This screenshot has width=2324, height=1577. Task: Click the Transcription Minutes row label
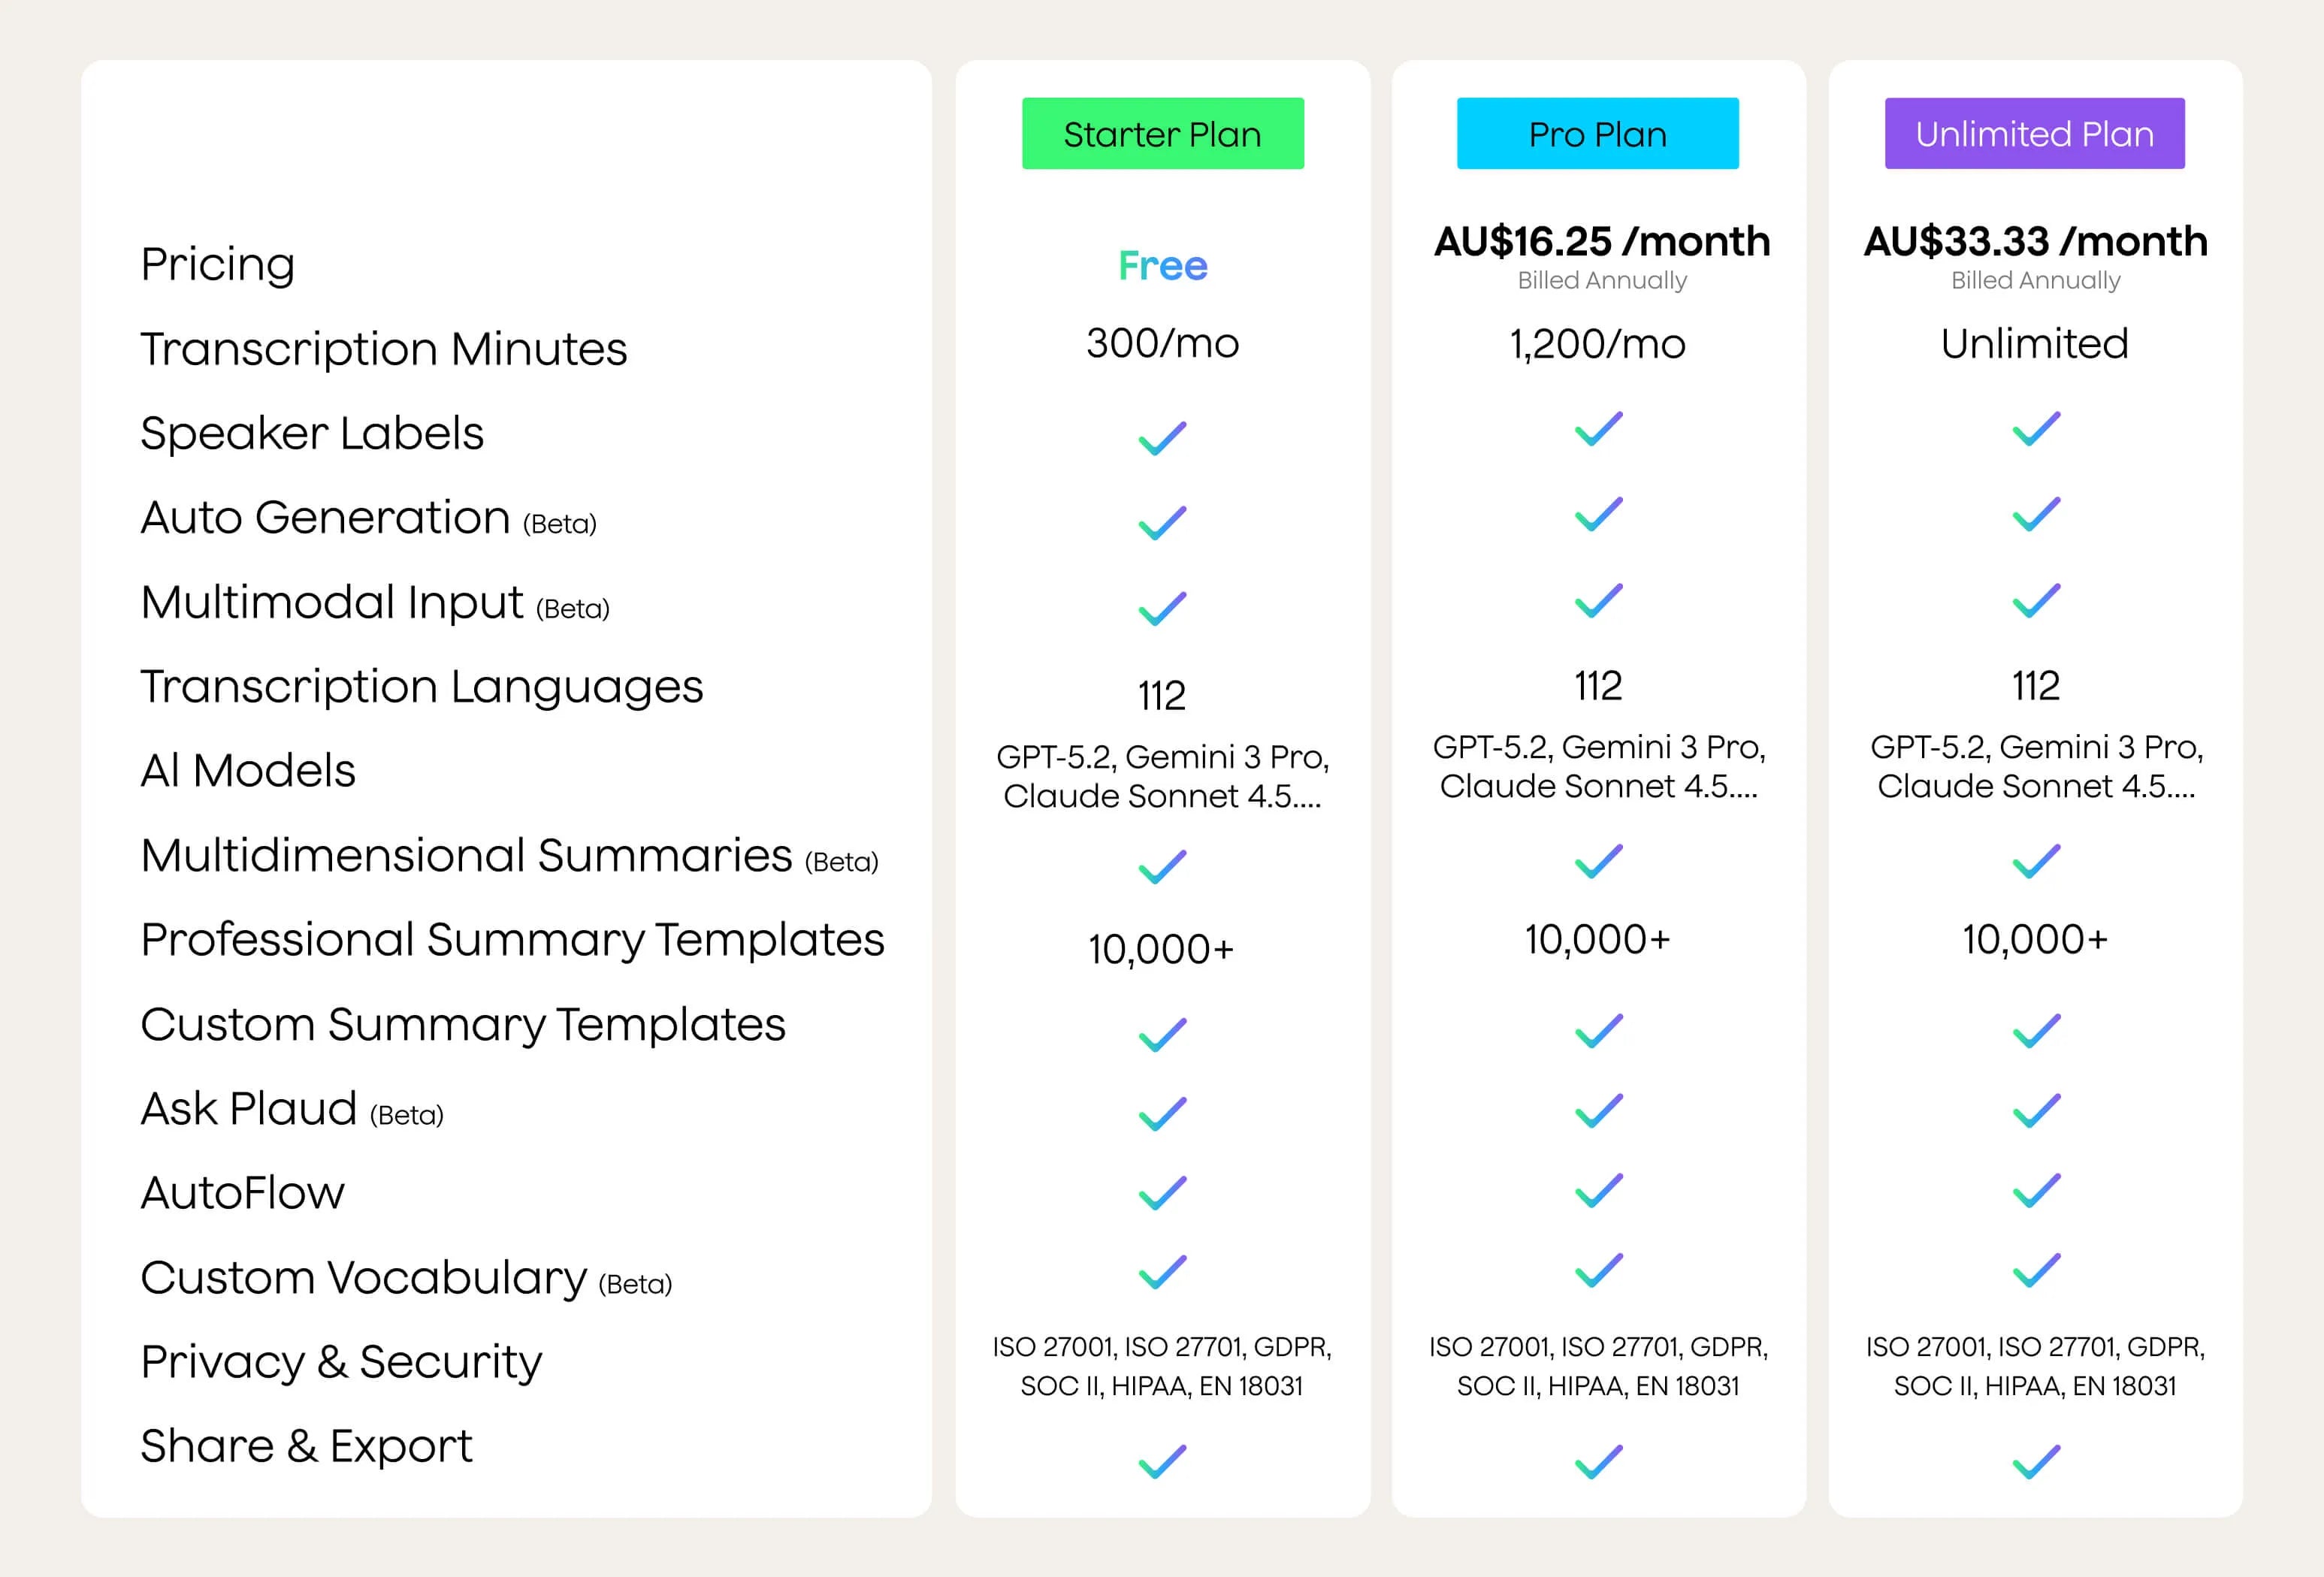(x=383, y=349)
